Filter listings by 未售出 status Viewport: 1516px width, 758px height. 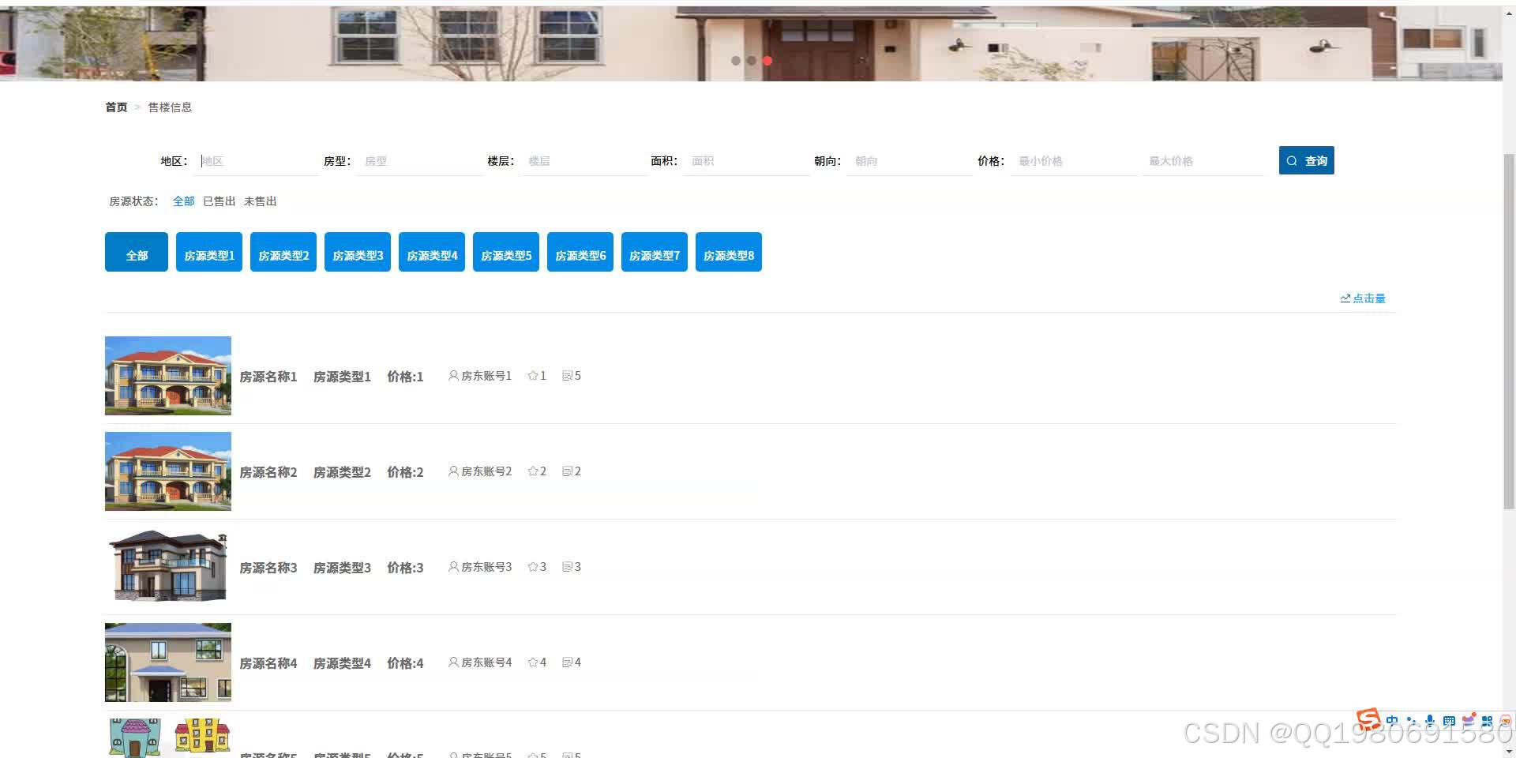click(260, 201)
